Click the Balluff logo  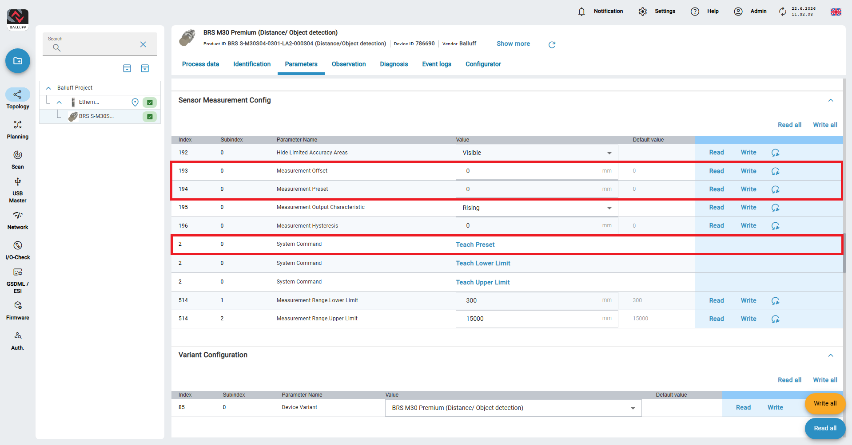pyautogui.click(x=18, y=20)
